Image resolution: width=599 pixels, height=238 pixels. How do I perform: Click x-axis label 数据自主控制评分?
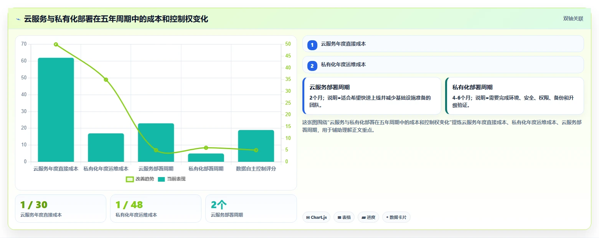(x=256, y=169)
